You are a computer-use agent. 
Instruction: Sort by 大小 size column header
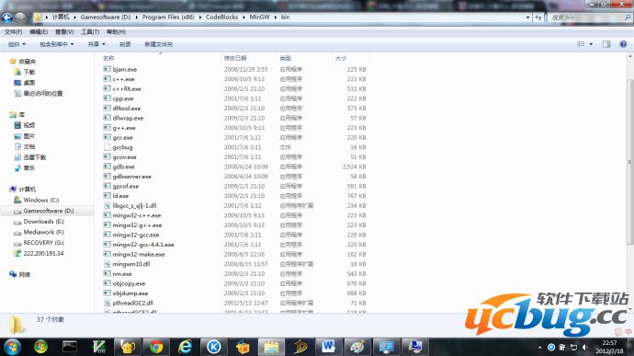(341, 58)
